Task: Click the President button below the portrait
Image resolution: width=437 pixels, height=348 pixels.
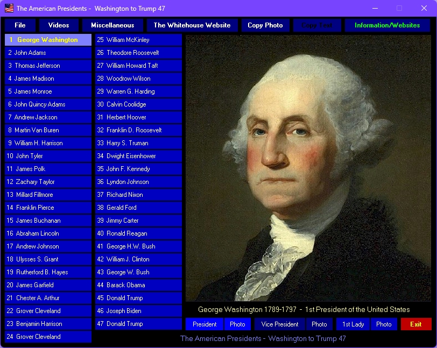Action: (x=205, y=324)
